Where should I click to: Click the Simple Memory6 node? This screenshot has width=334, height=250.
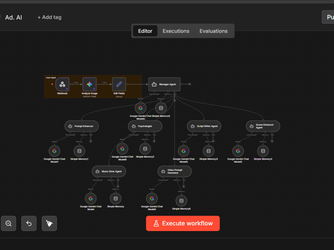(181, 201)
